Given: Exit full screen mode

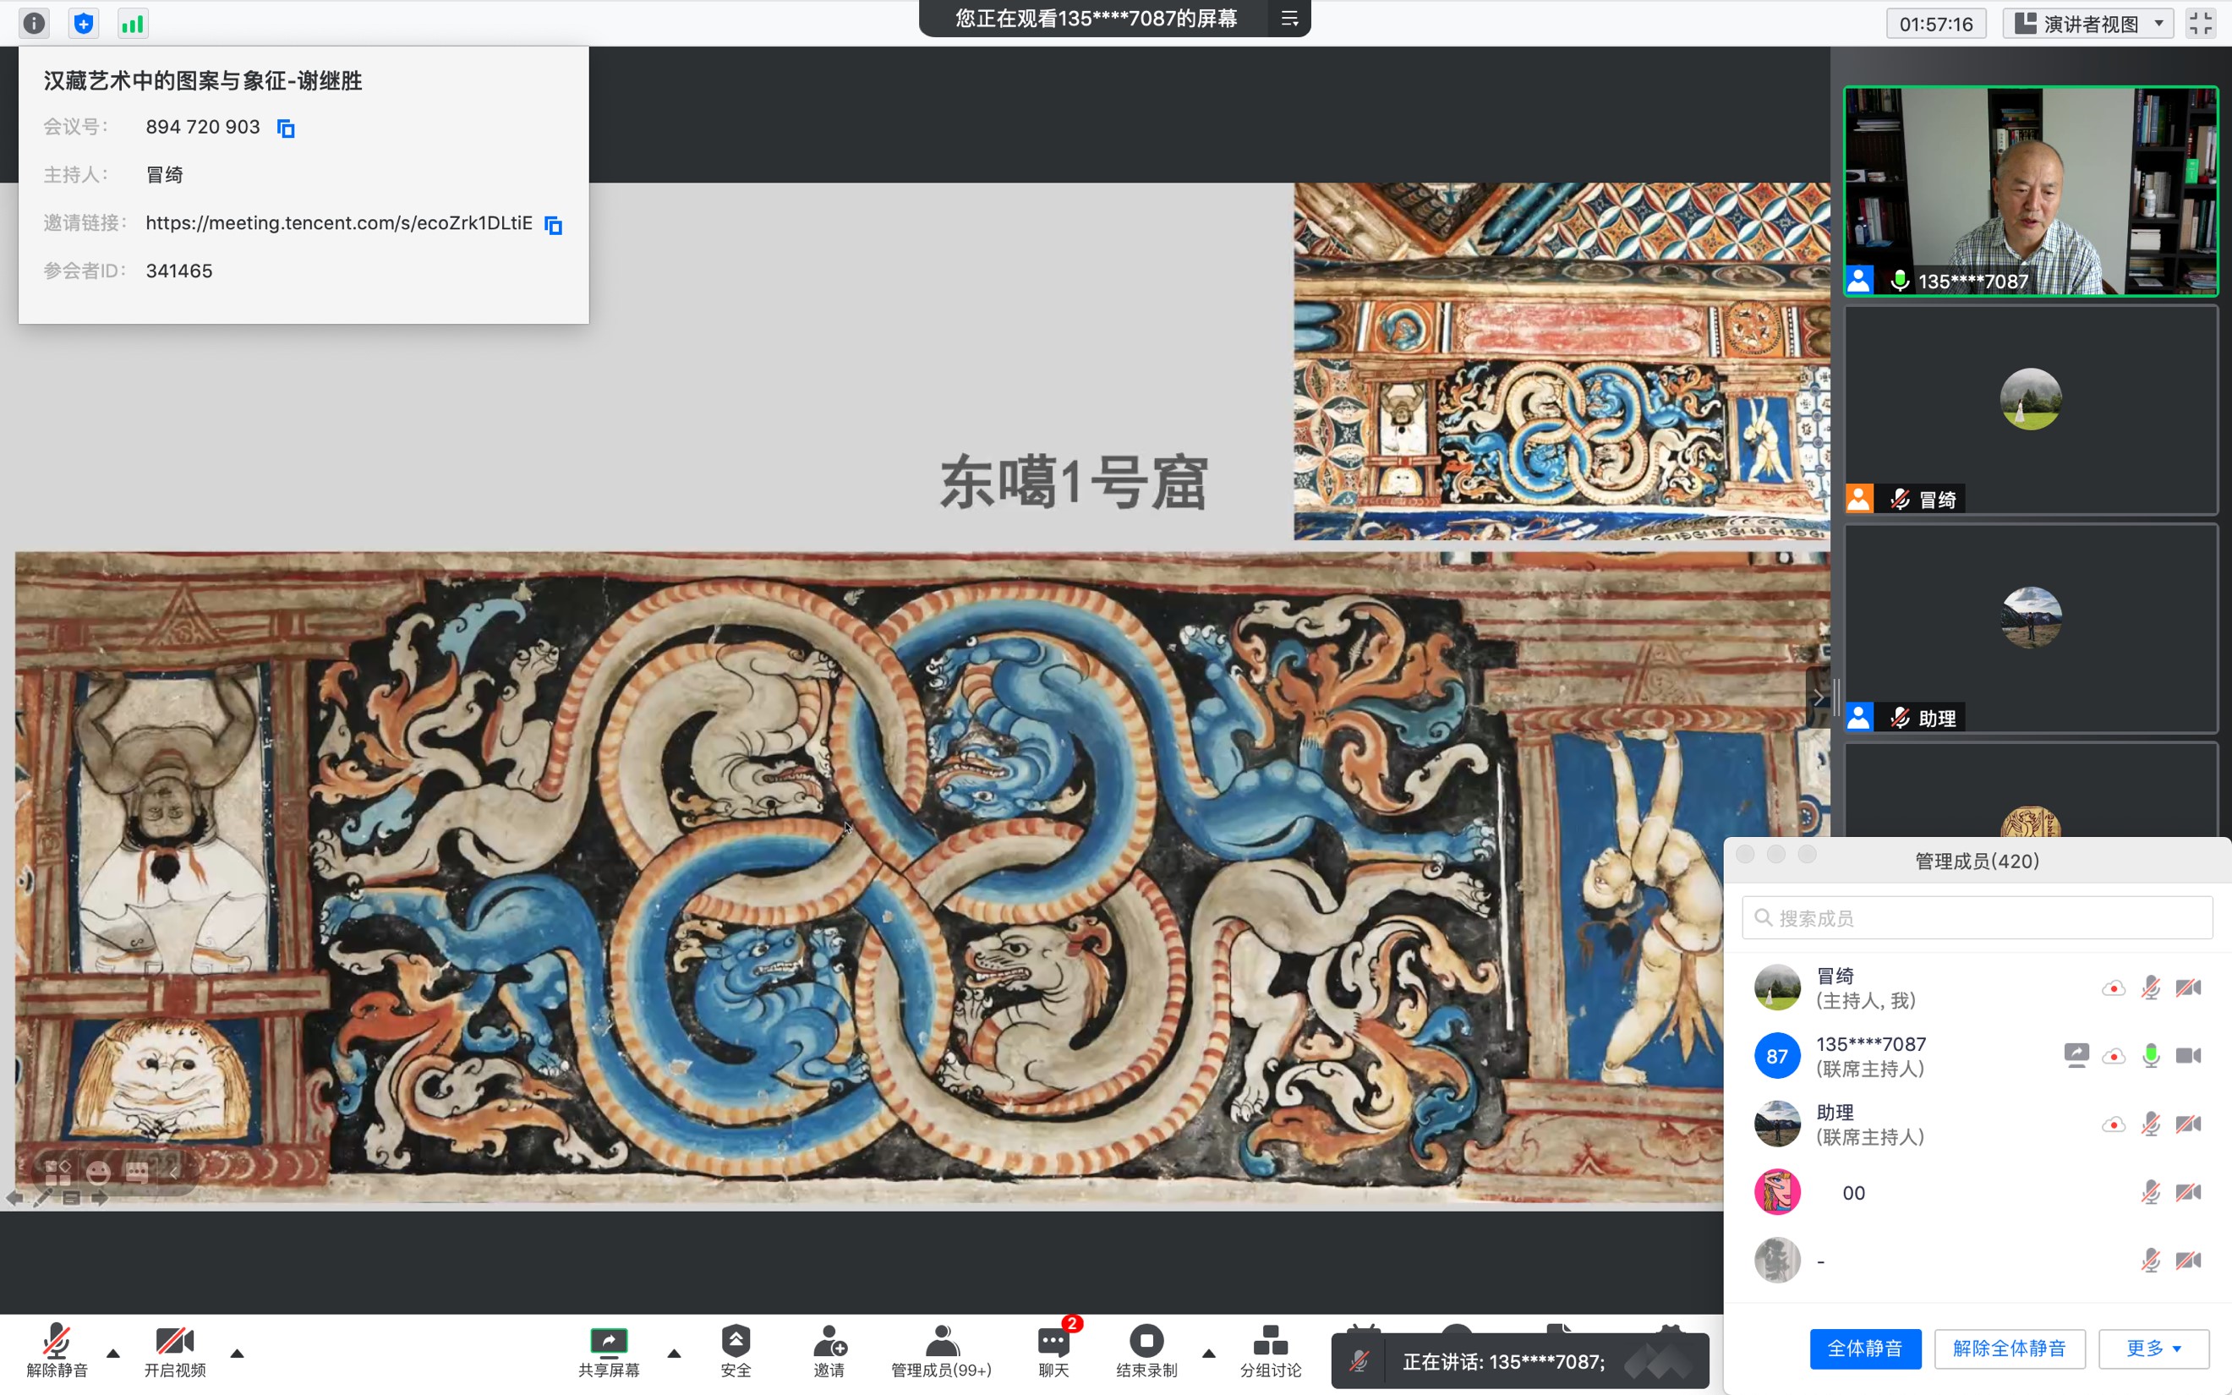Looking at the screenshot, I should [2201, 23].
